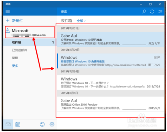
Task: Select the Microsoft live.com account
Action: [30, 32]
